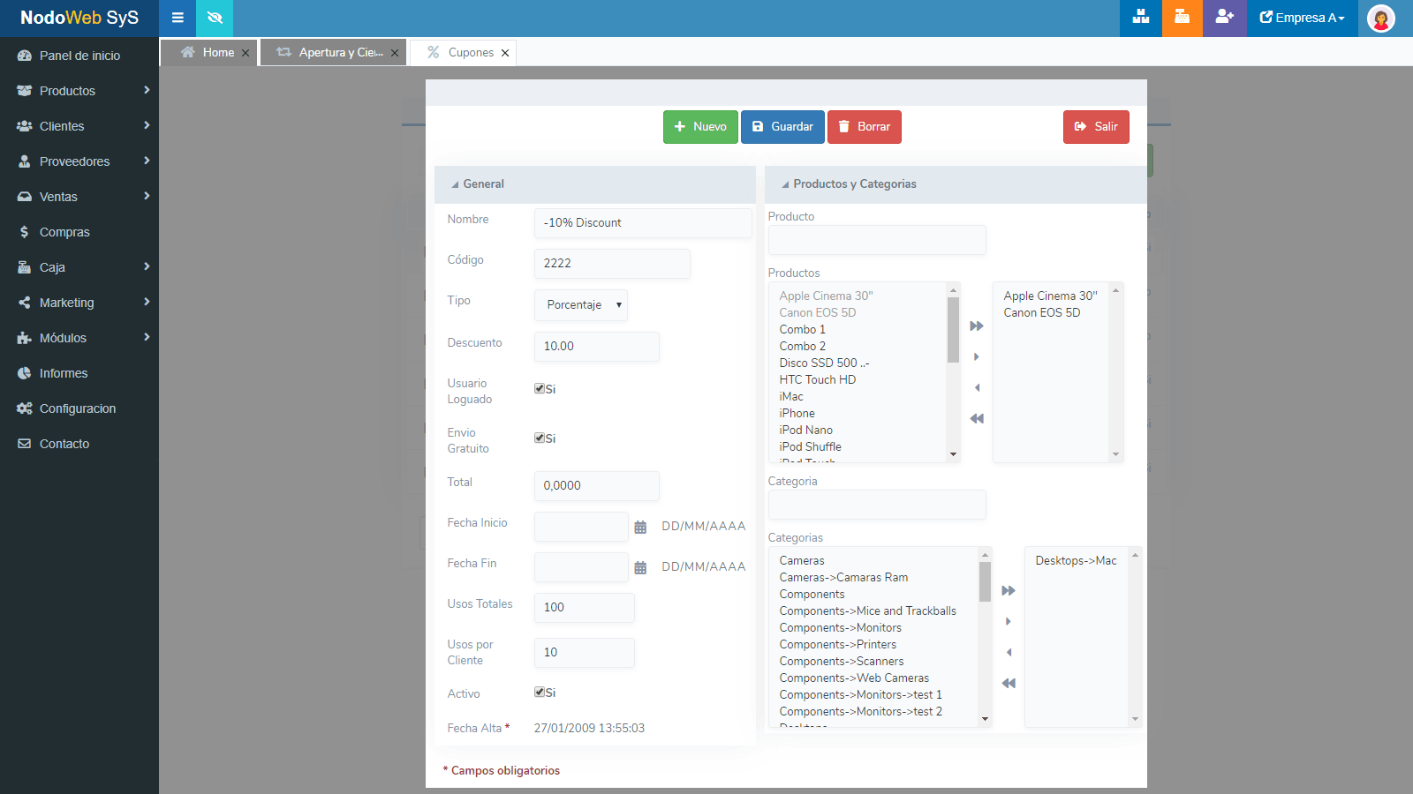Screen dimensions: 1413x794
Task: Open the Empresa A dropdown menu
Action: click(1302, 18)
